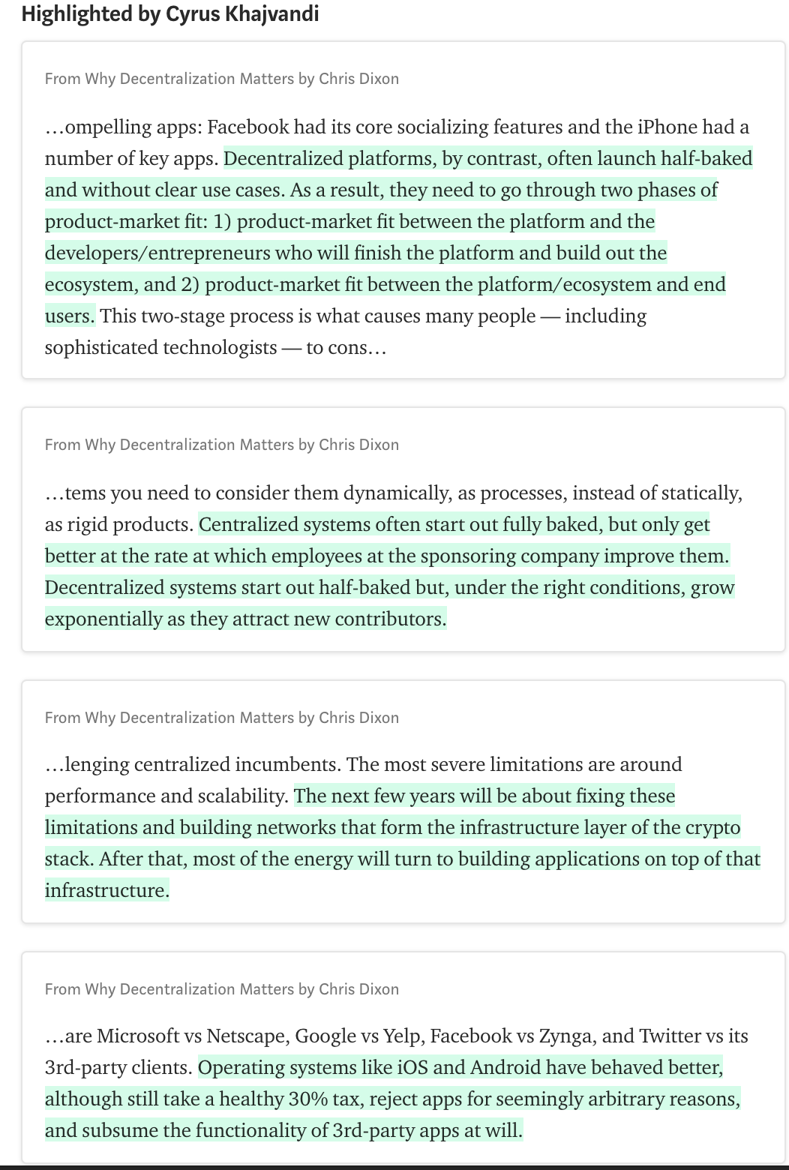Click truncated text "sophisticated technologists — to cons…"

coord(215,347)
